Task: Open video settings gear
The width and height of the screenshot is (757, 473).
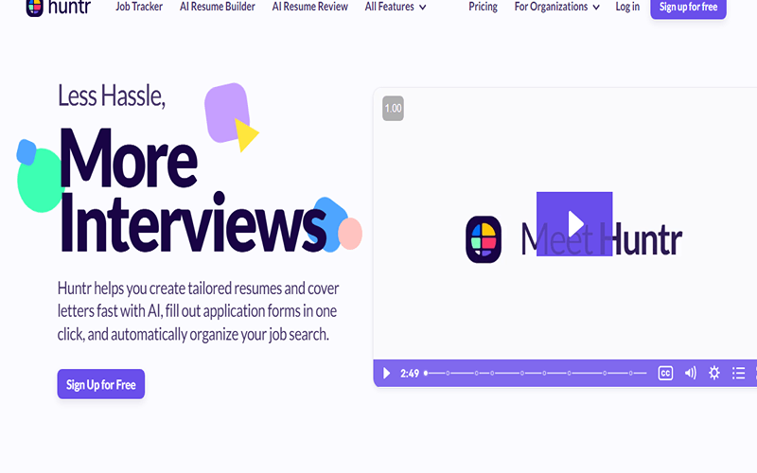Action: click(x=714, y=373)
